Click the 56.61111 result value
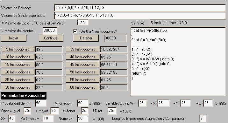The height and width of the screenshot is (123, 228). [x=114, y=65]
